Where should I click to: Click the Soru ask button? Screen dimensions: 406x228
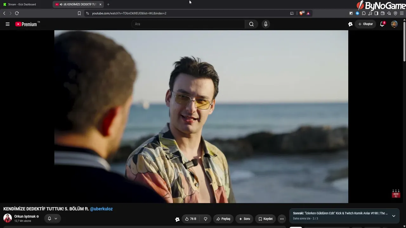pos(244,219)
